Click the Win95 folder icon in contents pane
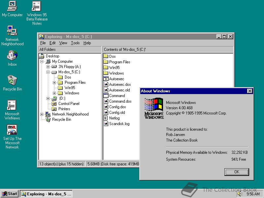This screenshot has width=264, height=198. pos(106,67)
